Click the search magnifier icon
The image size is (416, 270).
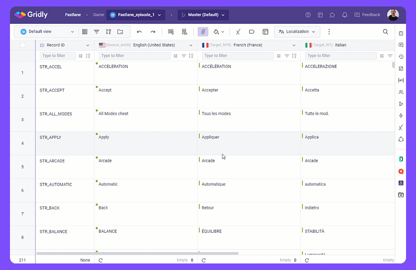[x=386, y=32]
